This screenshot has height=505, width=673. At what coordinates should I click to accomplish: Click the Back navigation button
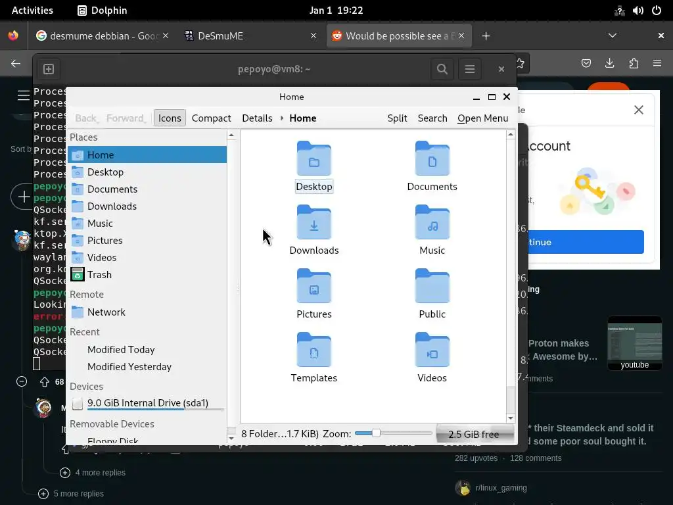pos(86,118)
